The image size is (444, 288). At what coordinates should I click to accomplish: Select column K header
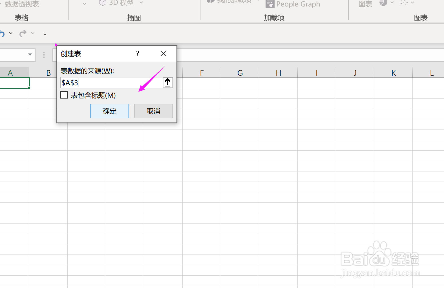(394, 73)
